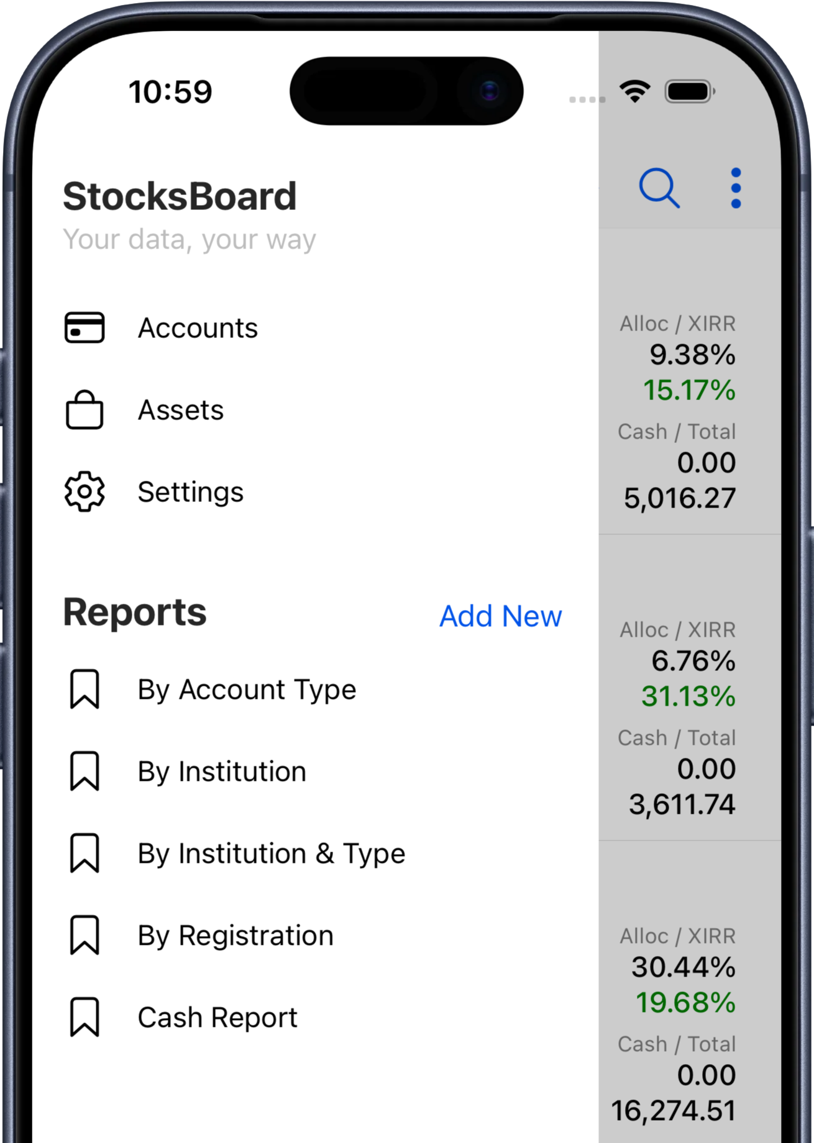Tap bookmark icon beside By Account Type
Viewport: 814px width, 1143px height.
[x=85, y=689]
